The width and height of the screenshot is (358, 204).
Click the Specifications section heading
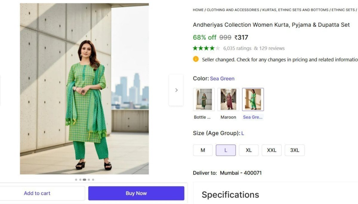(230, 194)
